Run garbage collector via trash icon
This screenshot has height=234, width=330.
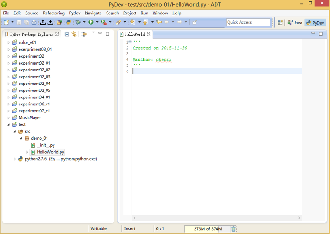click(234, 229)
